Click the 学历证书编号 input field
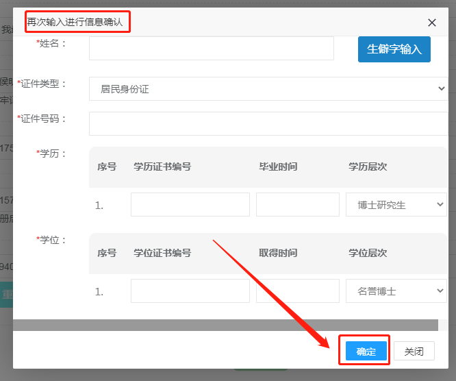 [190, 204]
